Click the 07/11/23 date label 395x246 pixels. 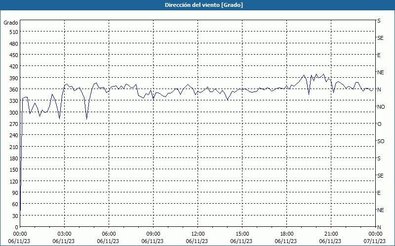pyautogui.click(x=375, y=241)
